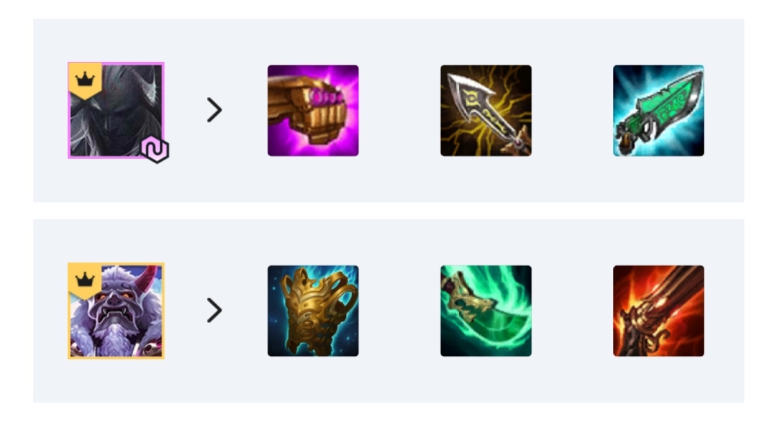777x430 pixels.
Task: Toggle the crown badge on the purple beast
Action: coord(85,280)
